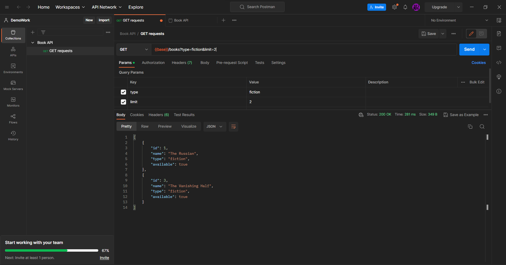The width and height of the screenshot is (506, 265).
Task: Click the collections filter icon
Action: (x=43, y=32)
